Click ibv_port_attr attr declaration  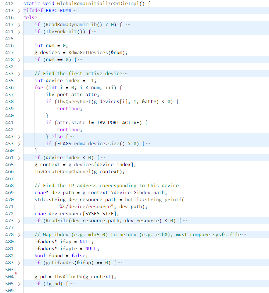(x=72, y=95)
